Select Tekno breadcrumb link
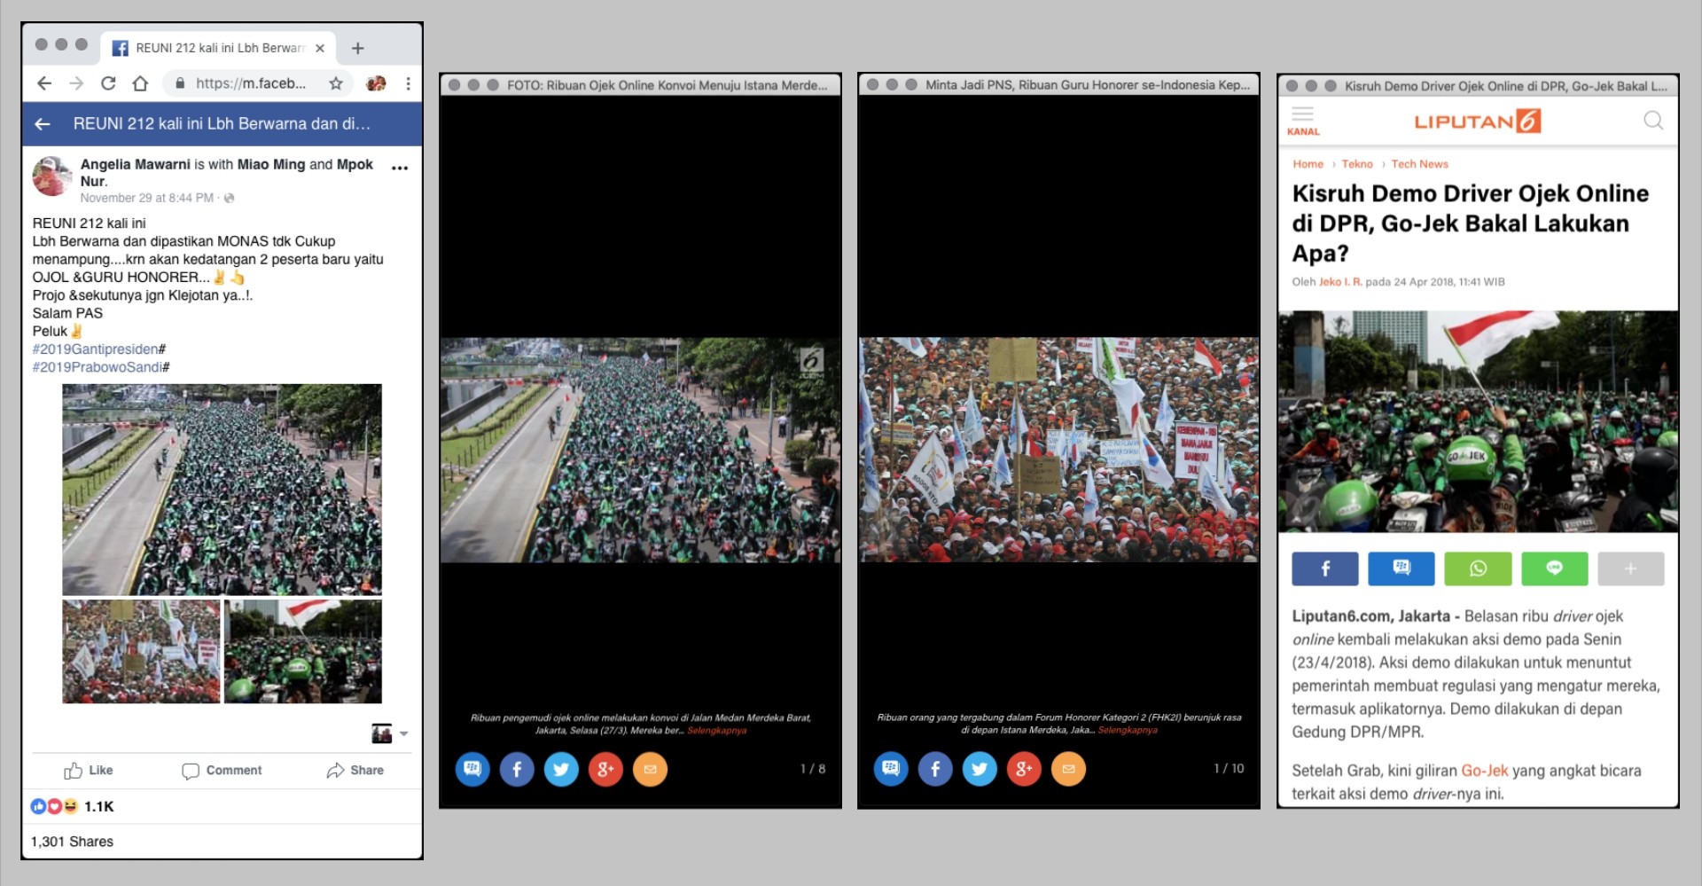Viewport: 1702px width, 886px height. (1356, 164)
